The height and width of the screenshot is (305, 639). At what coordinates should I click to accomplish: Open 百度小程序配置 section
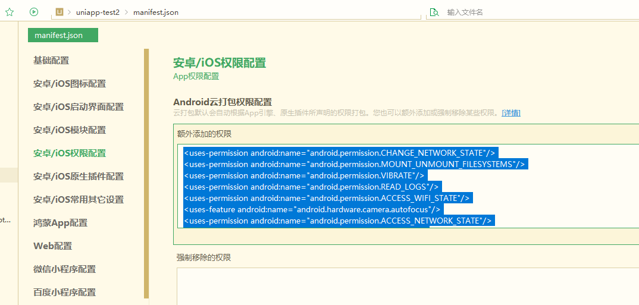pos(65,293)
